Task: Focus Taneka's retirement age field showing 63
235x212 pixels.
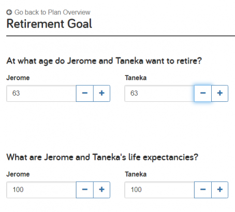Action: pos(159,93)
